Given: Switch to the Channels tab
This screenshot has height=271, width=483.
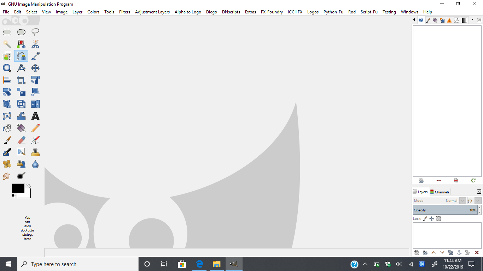Looking at the screenshot, I should 440,192.
